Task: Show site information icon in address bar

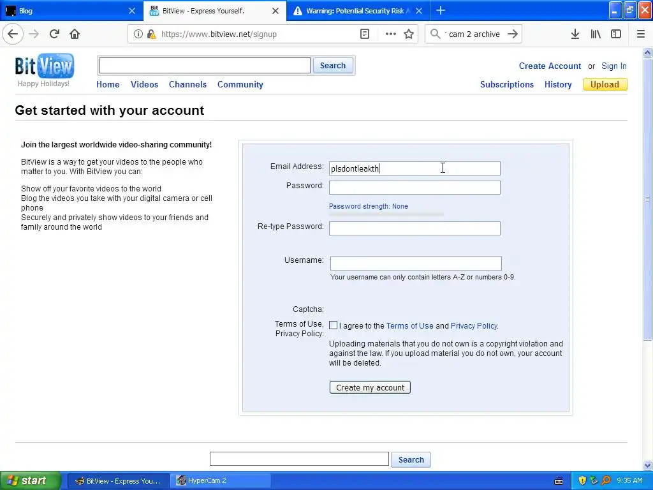Action: [x=138, y=34]
